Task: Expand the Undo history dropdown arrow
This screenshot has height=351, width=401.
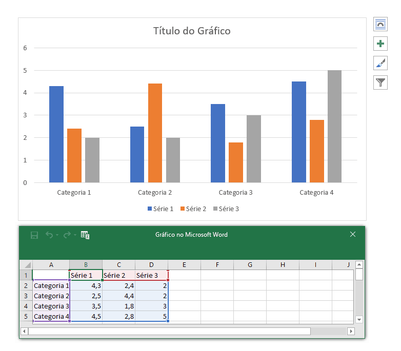Action: pos(57,235)
